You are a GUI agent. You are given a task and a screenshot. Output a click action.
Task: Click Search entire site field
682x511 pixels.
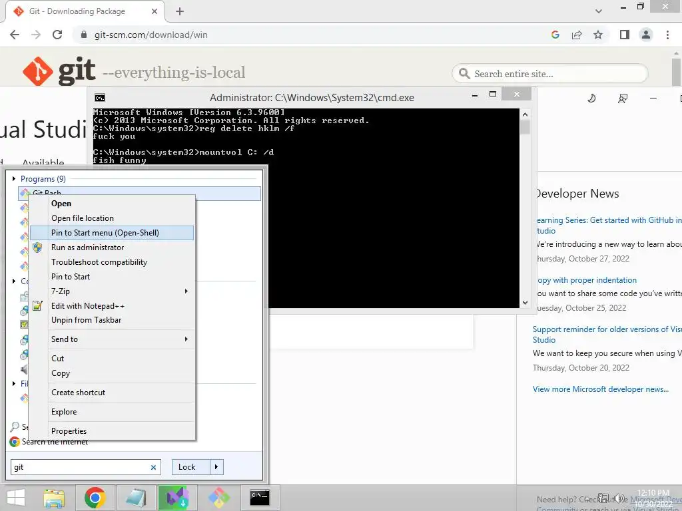click(550, 74)
